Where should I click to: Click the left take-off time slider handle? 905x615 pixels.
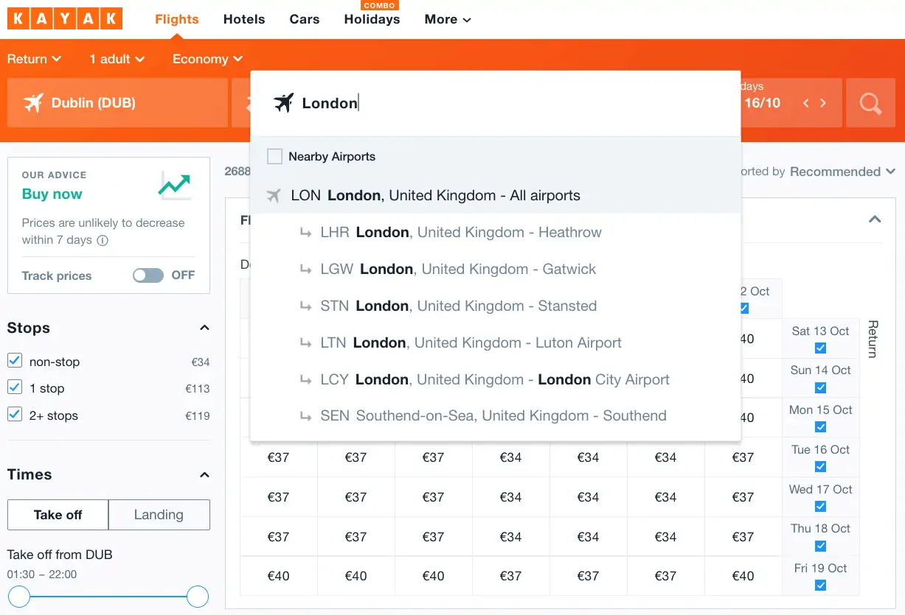pos(19,597)
